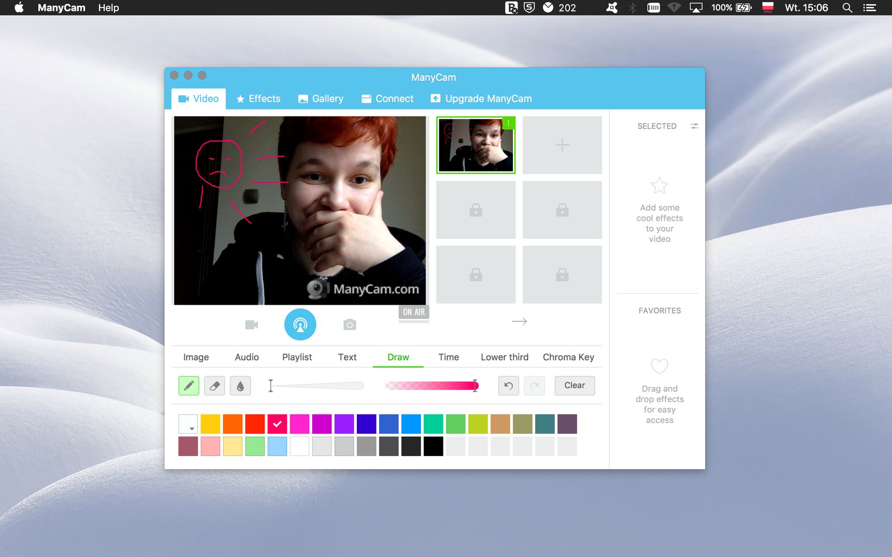Click the locked preset under plus tile
The height and width of the screenshot is (557, 892).
coord(562,210)
